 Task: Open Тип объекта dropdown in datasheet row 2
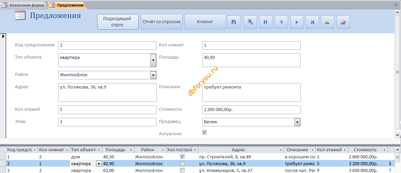[x=98, y=163]
